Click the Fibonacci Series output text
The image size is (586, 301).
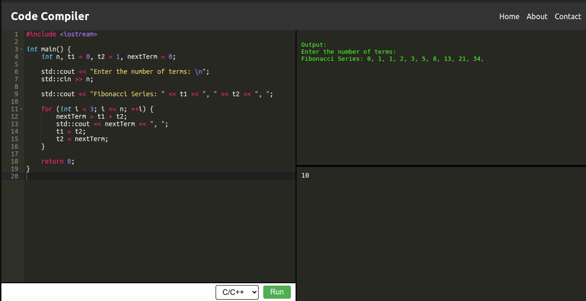[392, 59]
